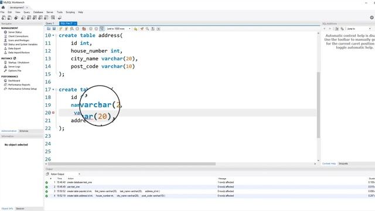The width and height of the screenshot is (375, 211).
Task: Click the create new view icon
Action: (x=35, y=18)
